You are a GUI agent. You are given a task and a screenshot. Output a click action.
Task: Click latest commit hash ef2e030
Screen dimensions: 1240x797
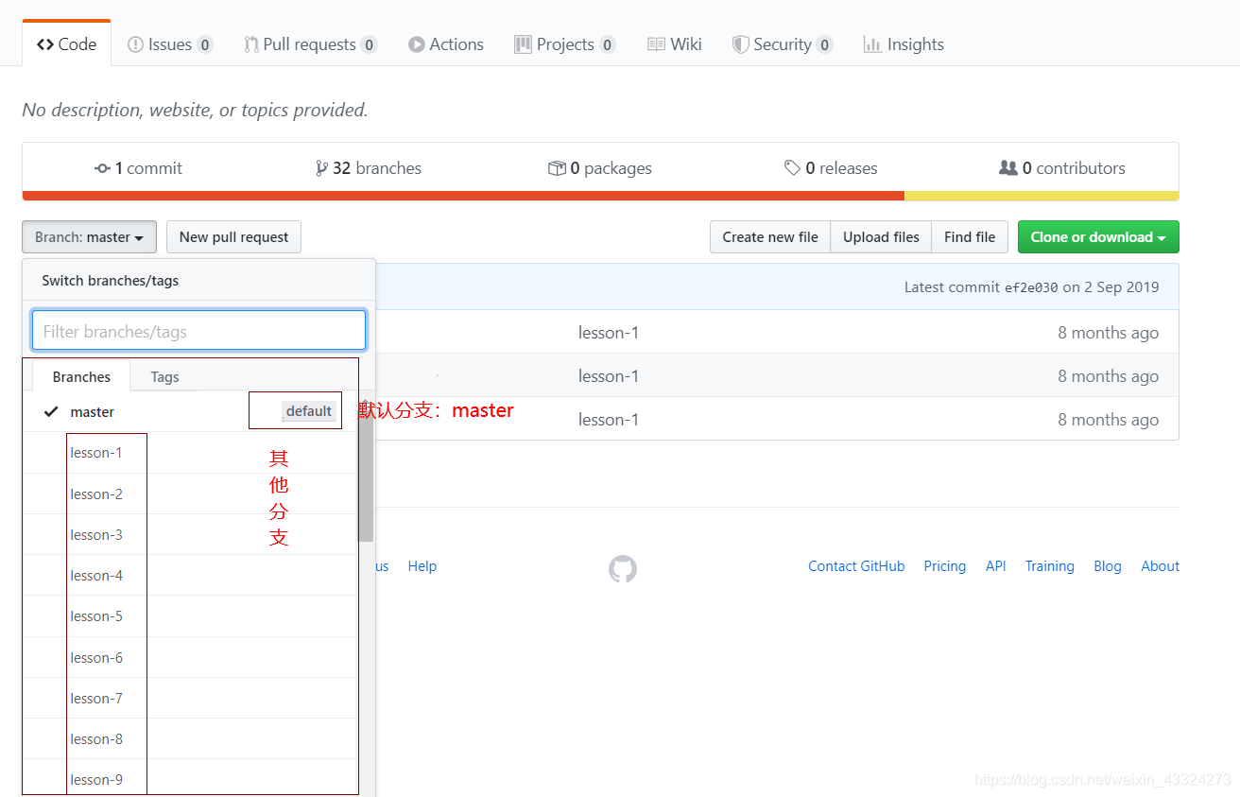1031,287
